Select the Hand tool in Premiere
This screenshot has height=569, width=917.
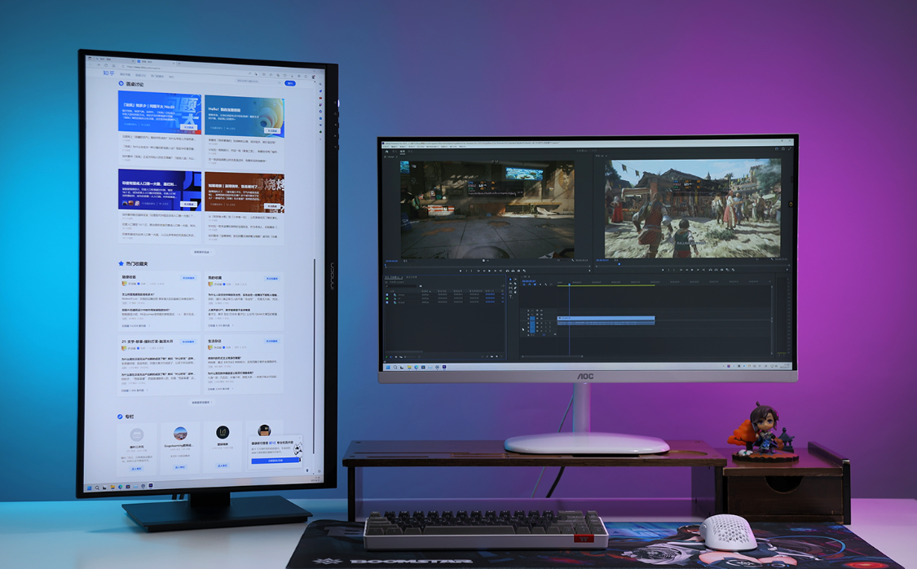click(515, 292)
